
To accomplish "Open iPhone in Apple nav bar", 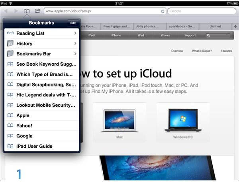I will pyautogui.click(x=116, y=35).
